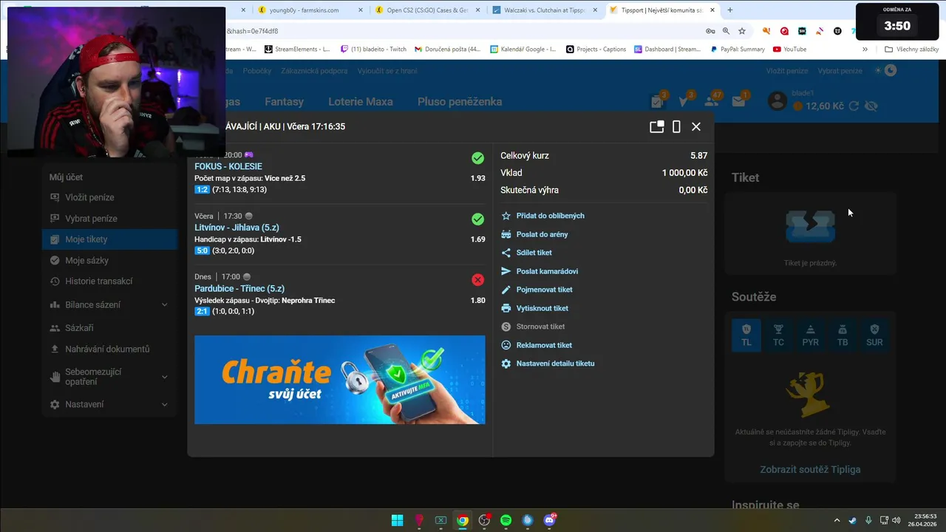Image resolution: width=946 pixels, height=532 pixels.
Task: Open Discord from the taskbar
Action: (x=549, y=520)
